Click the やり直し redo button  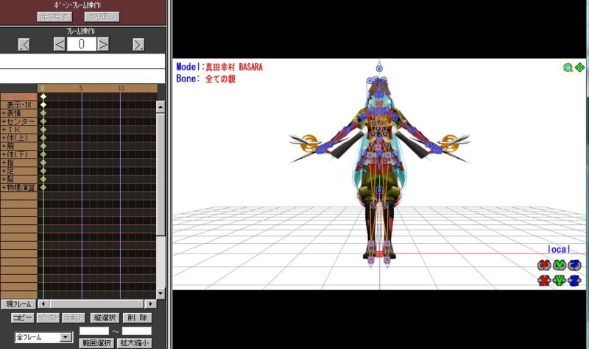(102, 17)
